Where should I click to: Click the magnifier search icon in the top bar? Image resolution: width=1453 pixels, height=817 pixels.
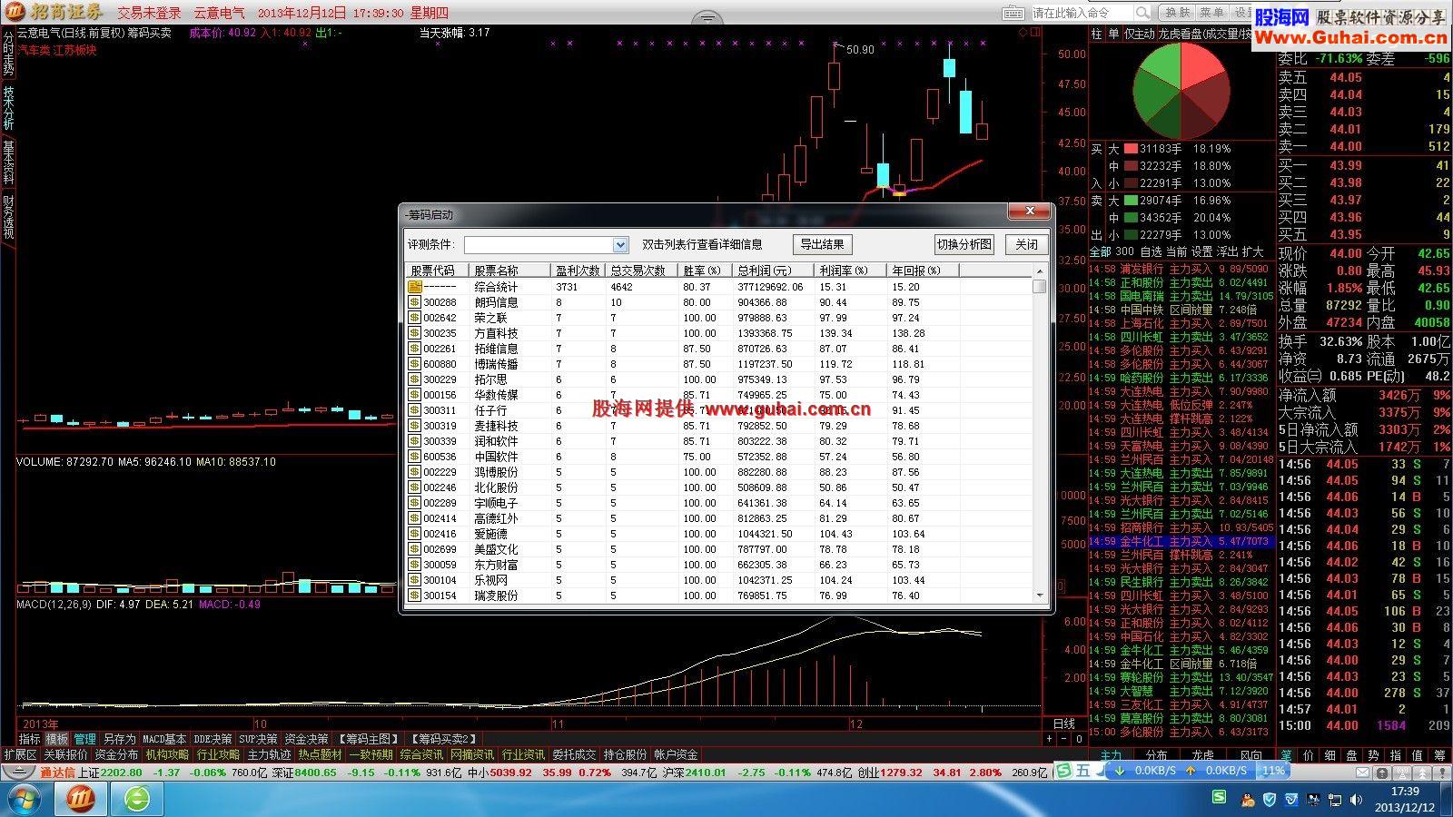coord(1142,13)
